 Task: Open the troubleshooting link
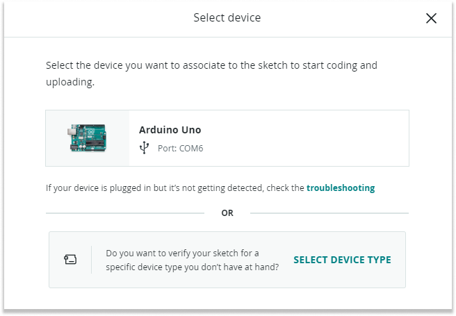(x=341, y=188)
